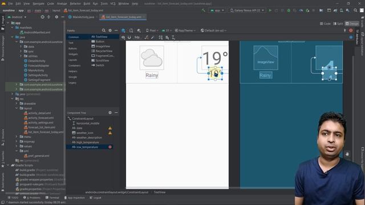Open Android project view dropdown
The height and width of the screenshot is (205, 365).
(17, 17)
